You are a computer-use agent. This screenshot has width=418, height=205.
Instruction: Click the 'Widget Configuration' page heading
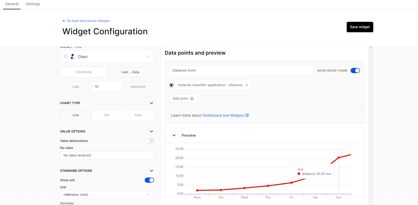click(105, 31)
